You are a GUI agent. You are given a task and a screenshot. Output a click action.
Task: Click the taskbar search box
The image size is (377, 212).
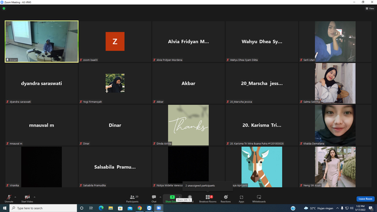(43, 208)
